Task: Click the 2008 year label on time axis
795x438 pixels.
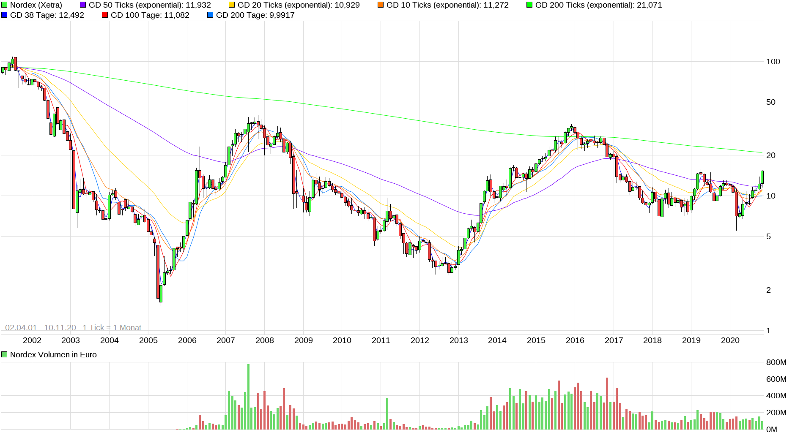Action: [265, 340]
